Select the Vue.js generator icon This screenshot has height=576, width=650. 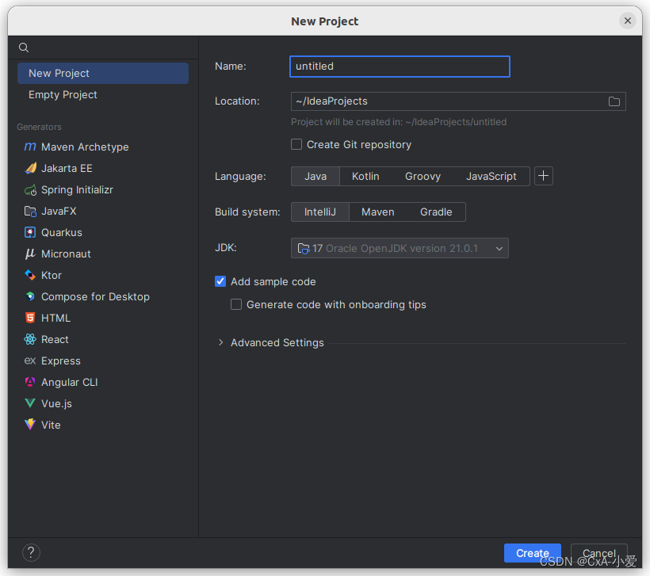pyautogui.click(x=30, y=403)
